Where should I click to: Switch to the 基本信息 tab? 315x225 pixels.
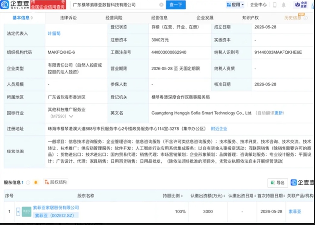tap(23, 18)
